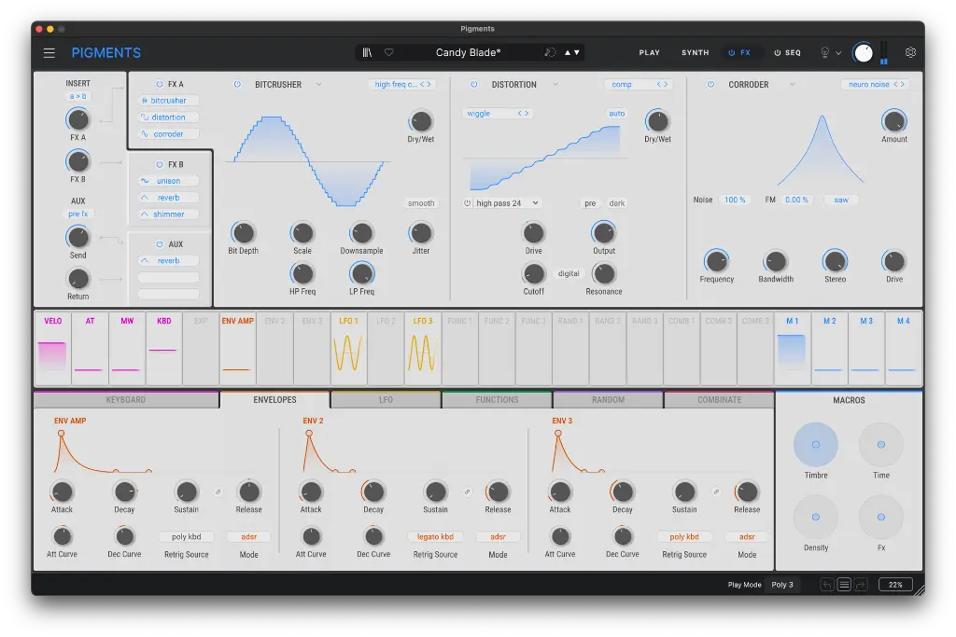Step Corroder neuro noise preset arrows
956x637 pixels.
click(x=899, y=85)
